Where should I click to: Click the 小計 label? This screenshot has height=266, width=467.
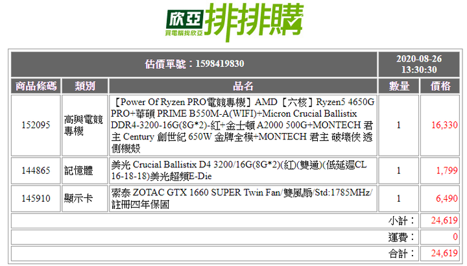coord(401,221)
